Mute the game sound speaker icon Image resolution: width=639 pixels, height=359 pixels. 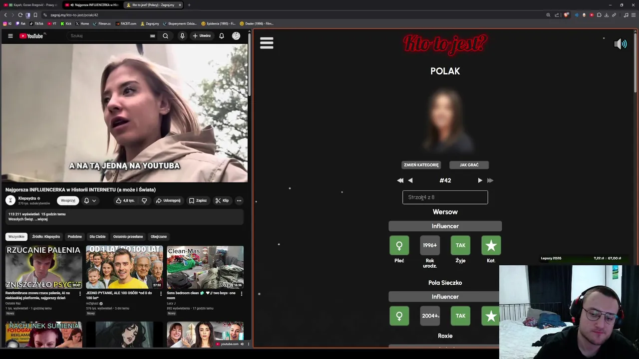(620, 44)
